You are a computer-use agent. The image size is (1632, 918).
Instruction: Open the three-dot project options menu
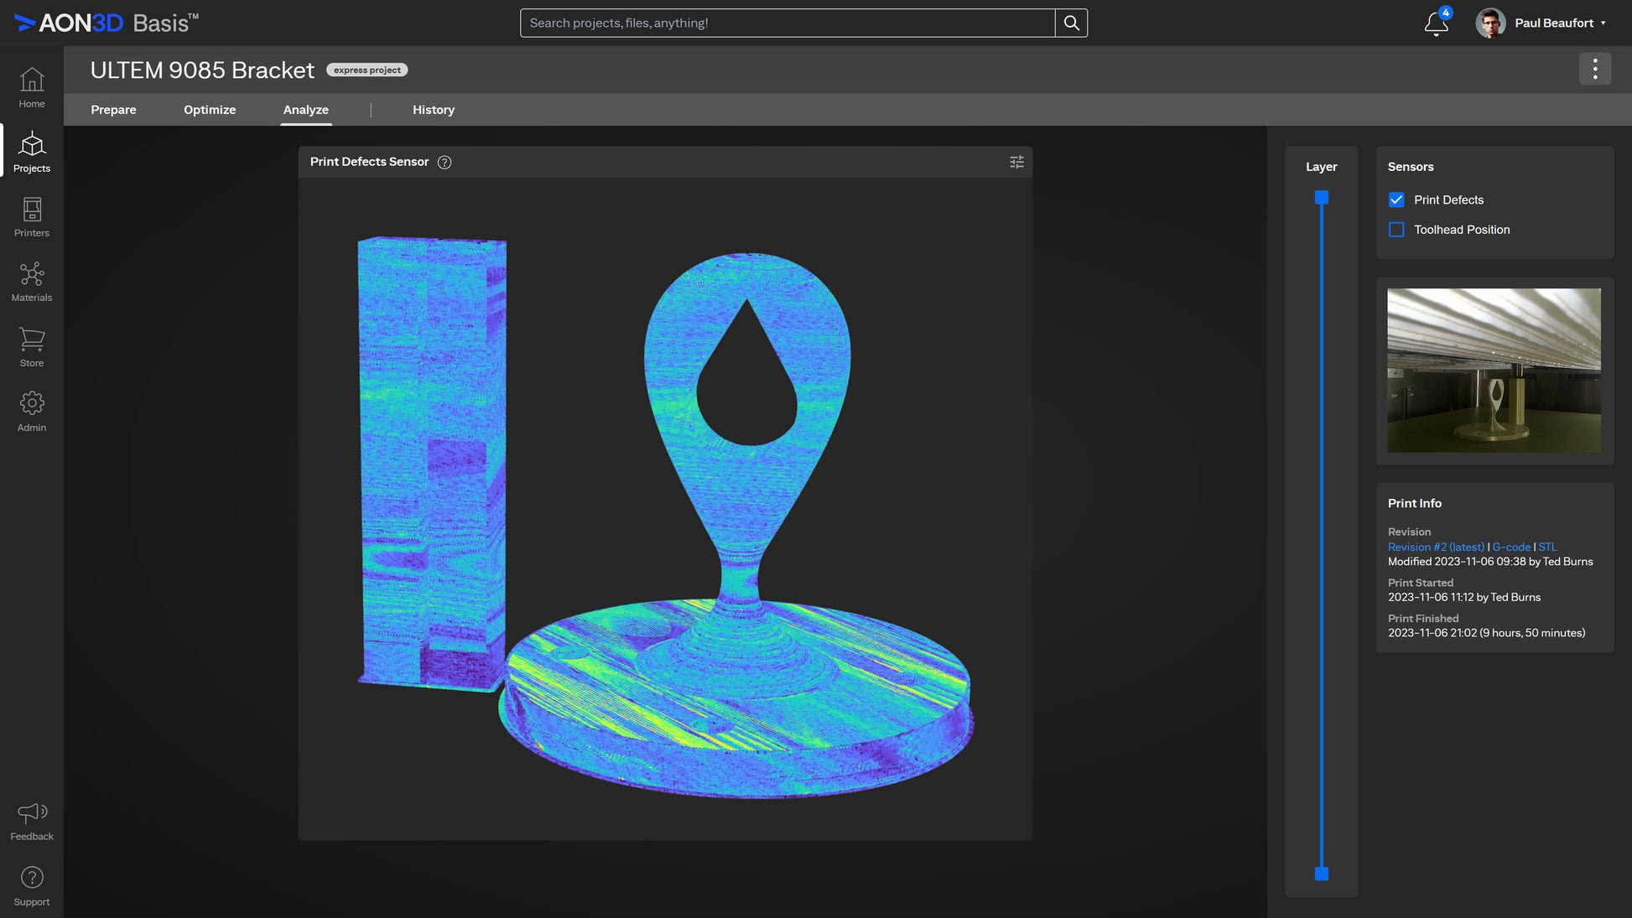[x=1595, y=69]
